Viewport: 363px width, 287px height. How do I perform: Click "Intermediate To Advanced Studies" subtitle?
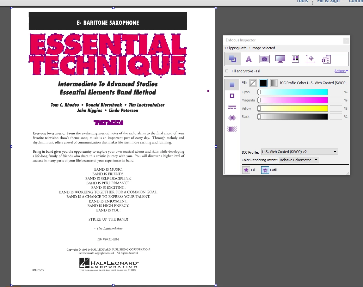108,84
